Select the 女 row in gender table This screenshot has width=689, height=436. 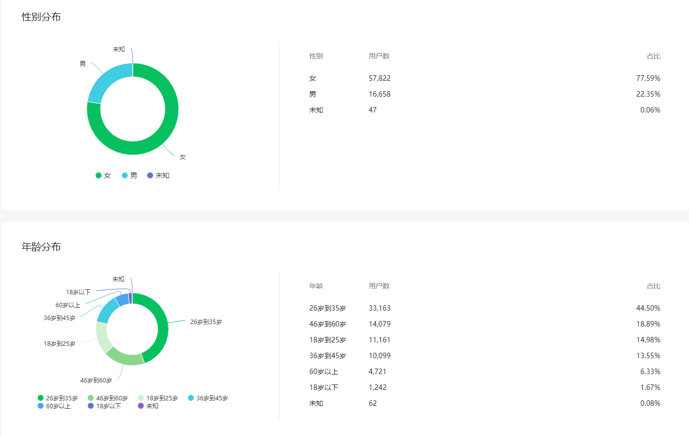(x=485, y=78)
